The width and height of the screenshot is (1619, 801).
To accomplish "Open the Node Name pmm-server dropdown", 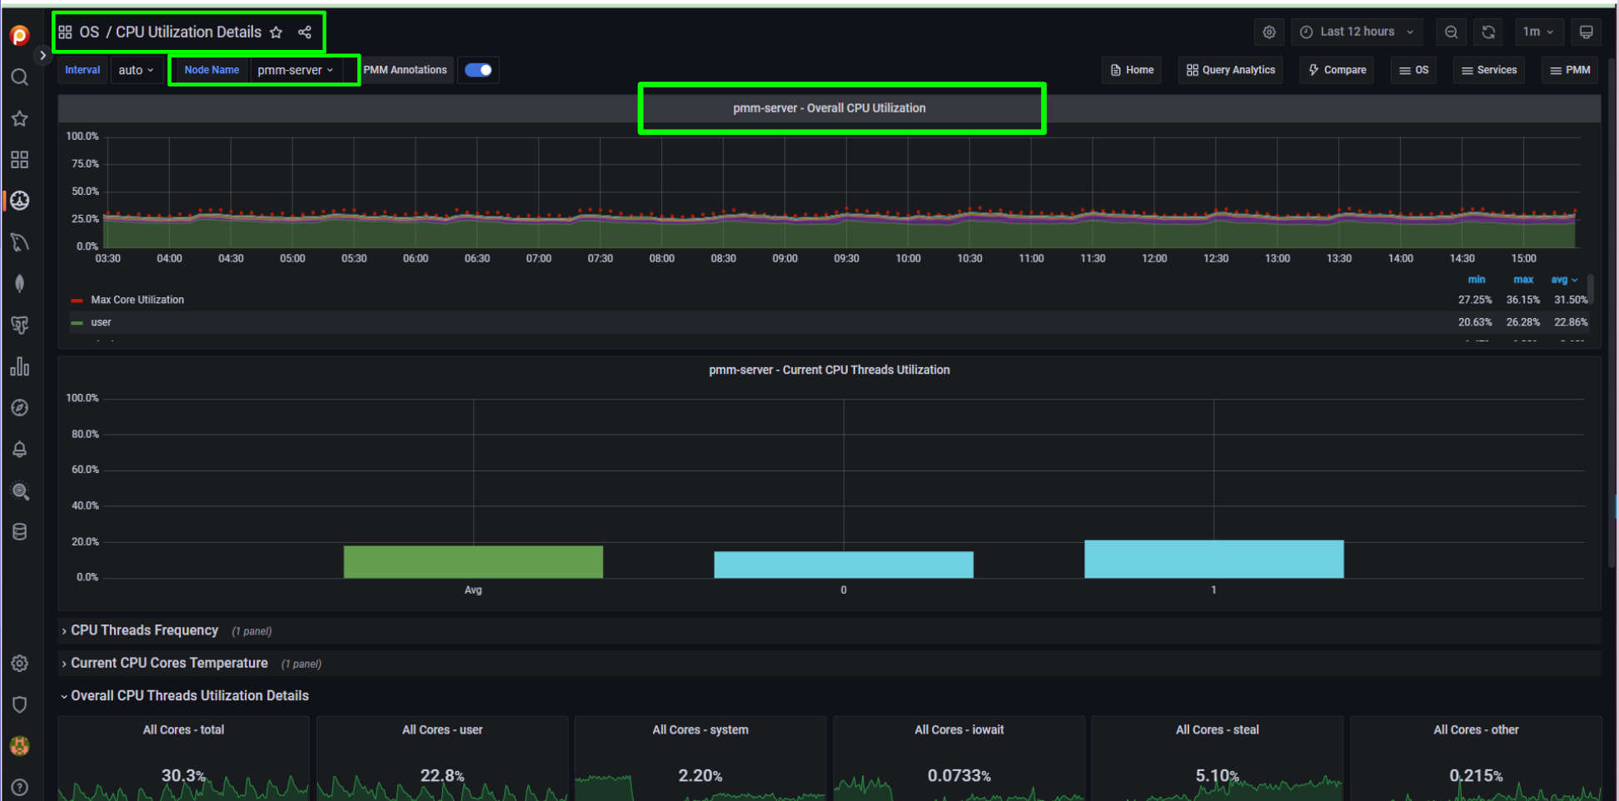I will [x=296, y=70].
